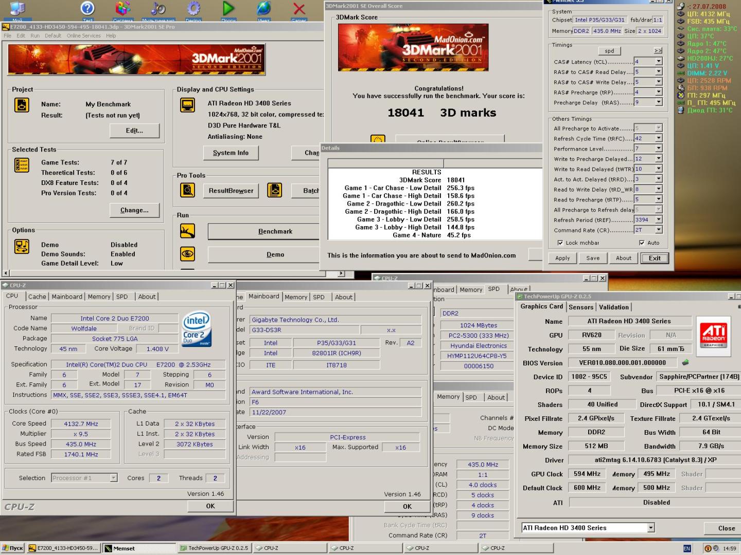Open Refresh Period (tREF) dropdown

659,219
